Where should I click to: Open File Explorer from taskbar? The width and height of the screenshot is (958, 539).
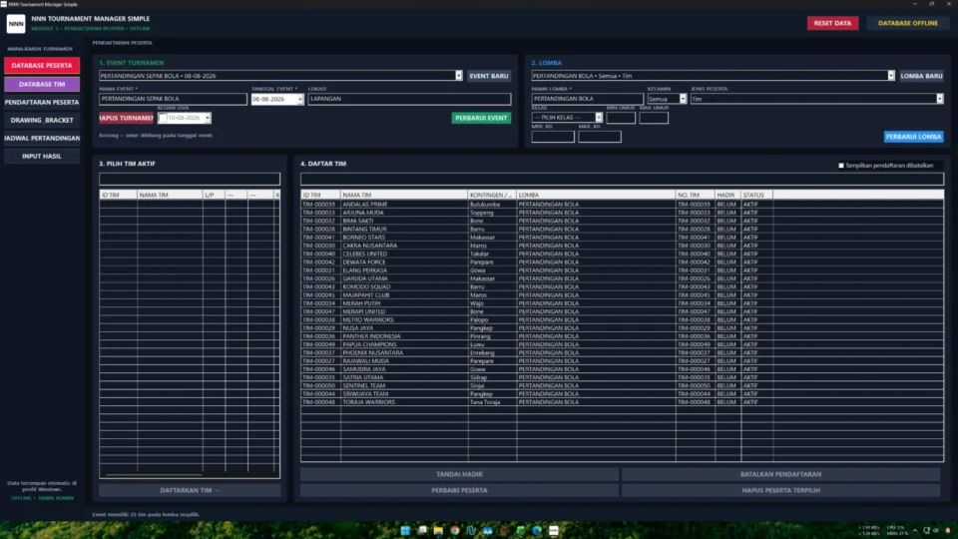point(438,530)
